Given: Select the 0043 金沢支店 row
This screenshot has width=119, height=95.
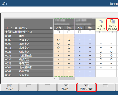Looking at the screenshot, I should point(29,75).
